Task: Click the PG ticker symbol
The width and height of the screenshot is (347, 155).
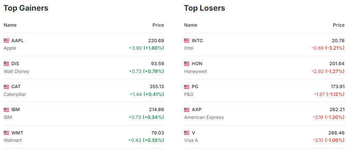Action: [195, 87]
